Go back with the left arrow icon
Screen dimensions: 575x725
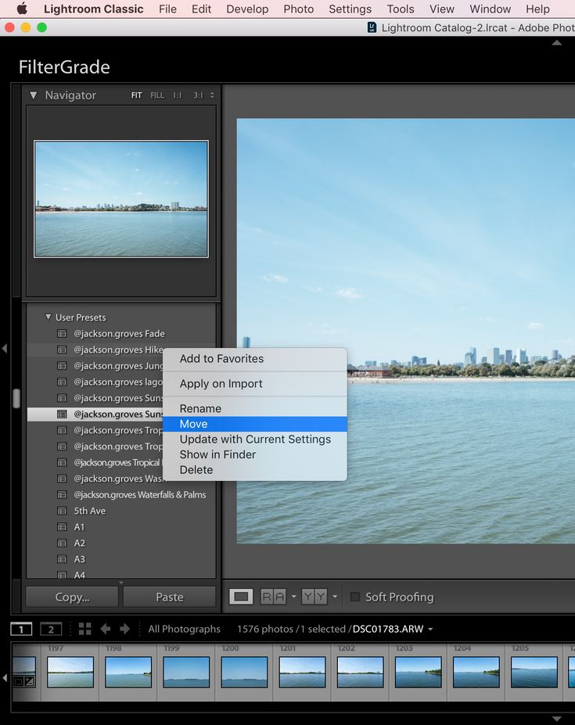106,629
